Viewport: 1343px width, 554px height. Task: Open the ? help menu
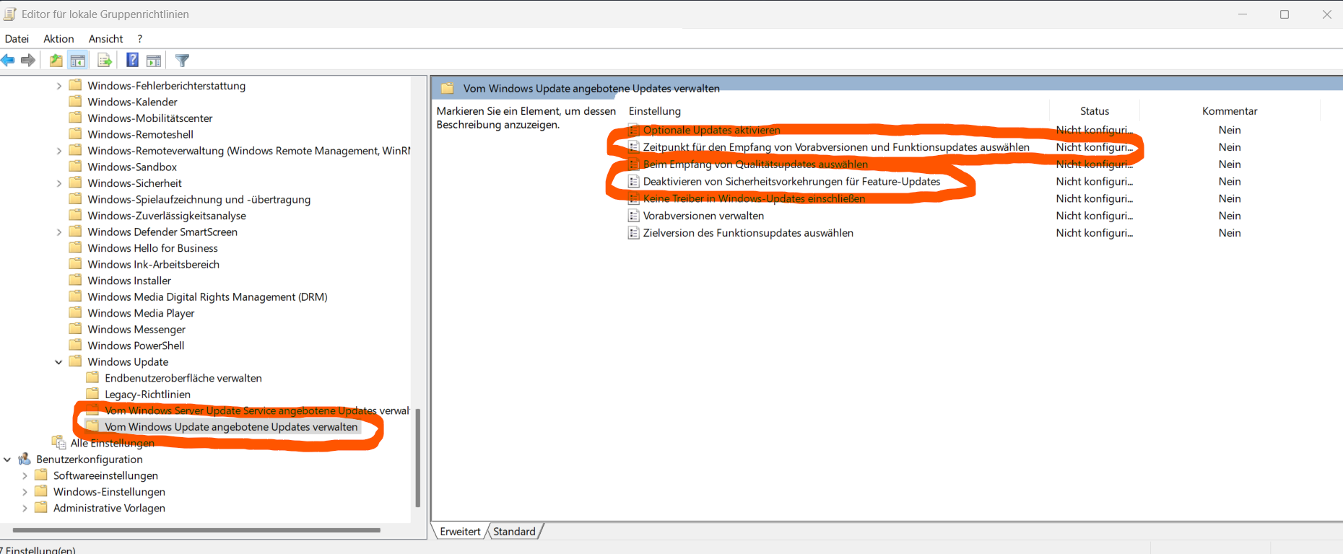(x=140, y=39)
